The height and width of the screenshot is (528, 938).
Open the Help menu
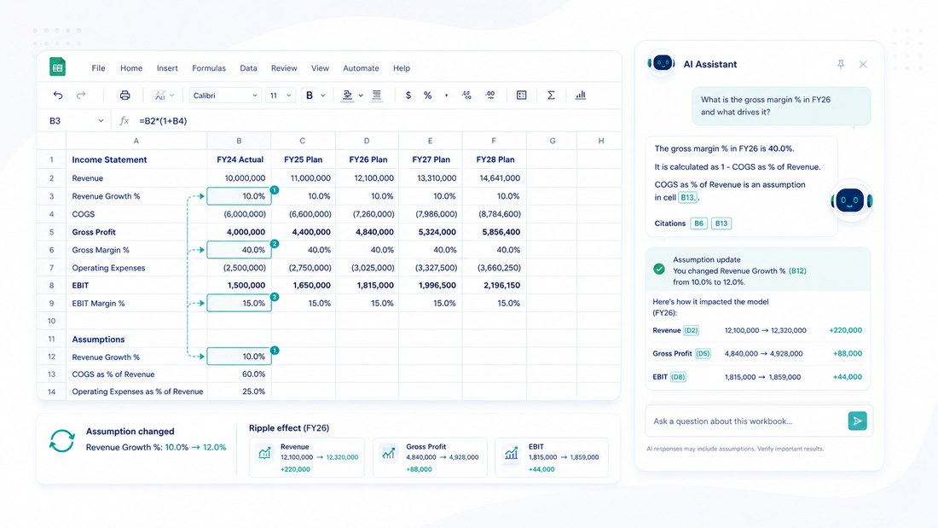tap(402, 68)
